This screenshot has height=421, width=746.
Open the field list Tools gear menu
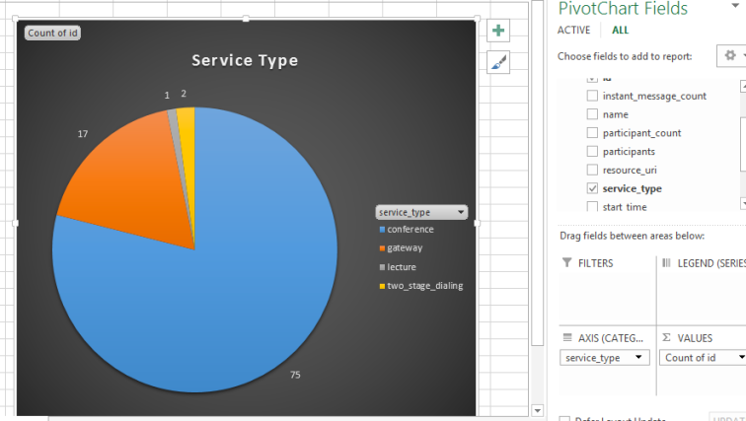[x=730, y=56]
